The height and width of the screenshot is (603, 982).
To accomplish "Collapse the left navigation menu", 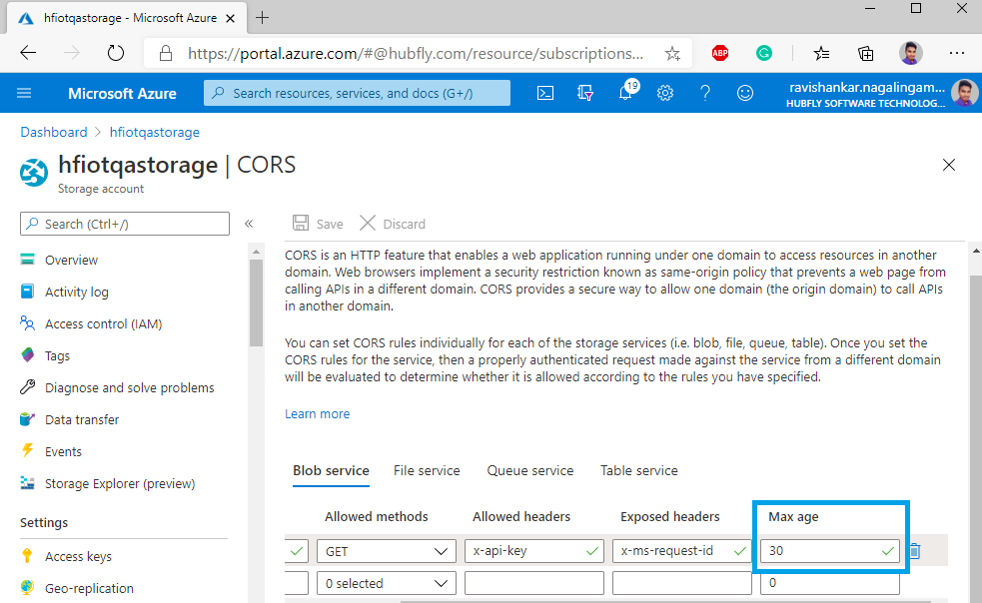I will [249, 224].
